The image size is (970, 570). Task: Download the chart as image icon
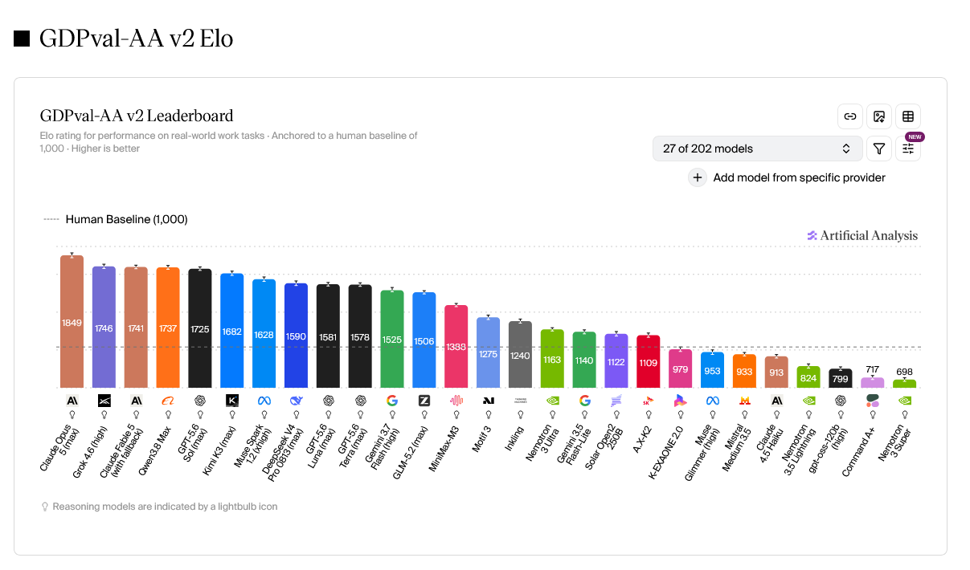[x=879, y=116]
